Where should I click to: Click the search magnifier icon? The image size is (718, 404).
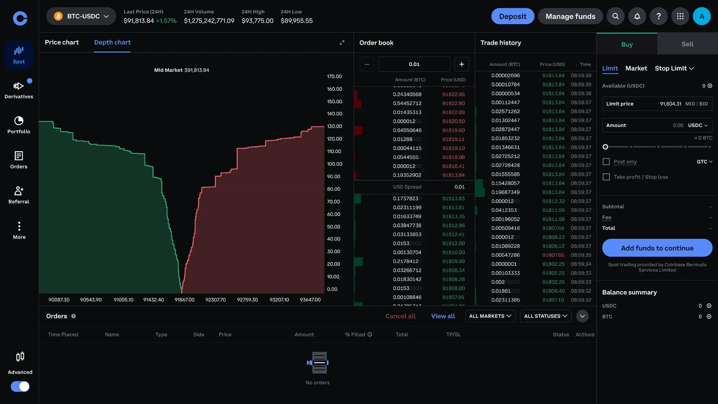(615, 16)
